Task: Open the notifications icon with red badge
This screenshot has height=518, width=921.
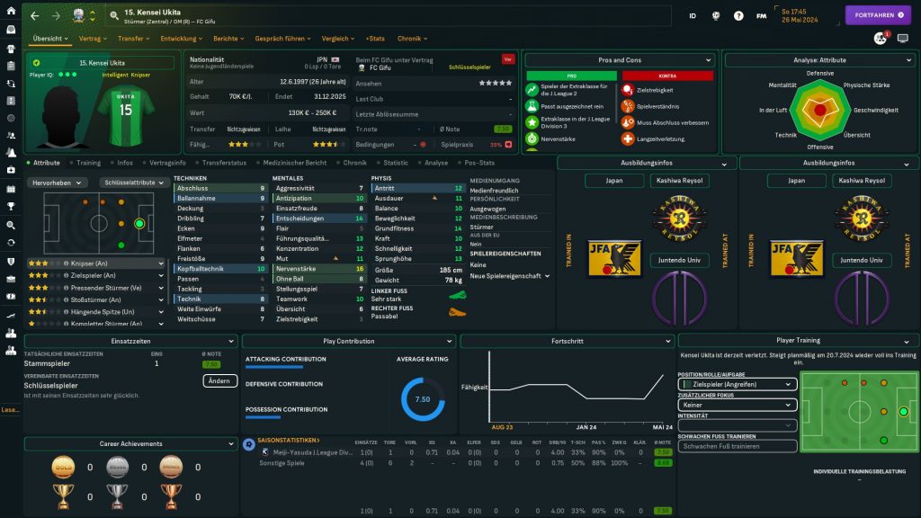Action: pos(881,39)
